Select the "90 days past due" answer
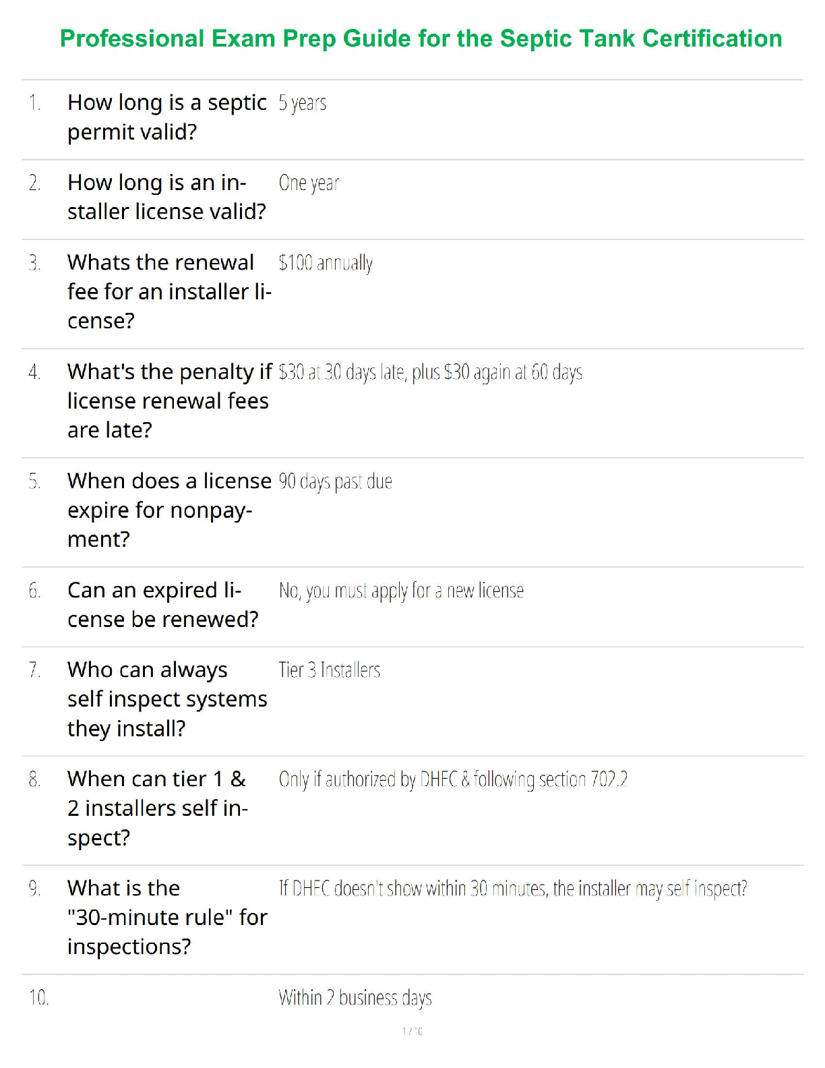This screenshot has height=1068, width=825. 335,481
